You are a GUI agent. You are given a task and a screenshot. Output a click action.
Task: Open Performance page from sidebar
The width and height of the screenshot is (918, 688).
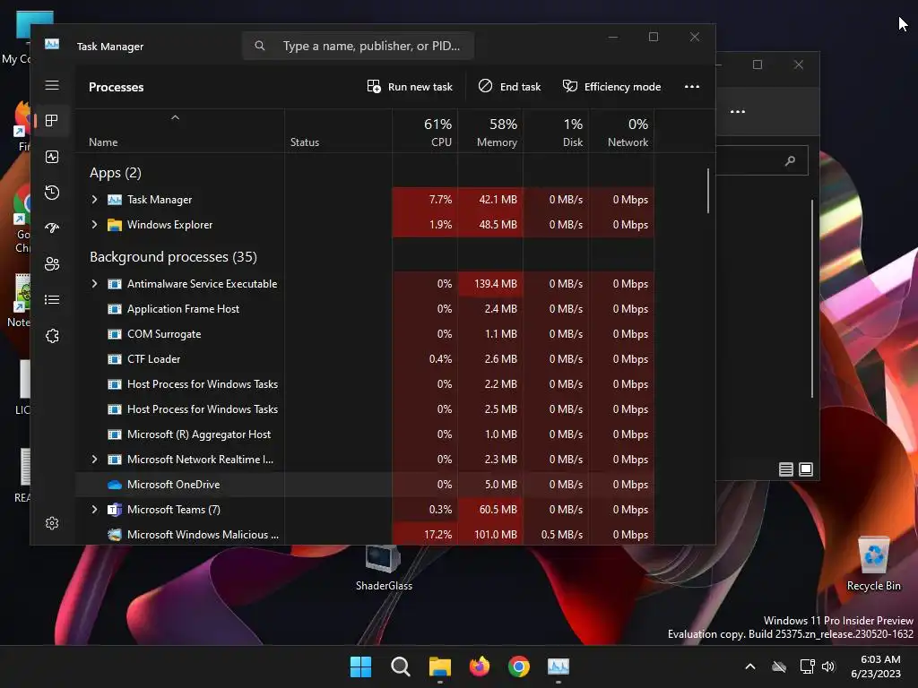click(52, 157)
